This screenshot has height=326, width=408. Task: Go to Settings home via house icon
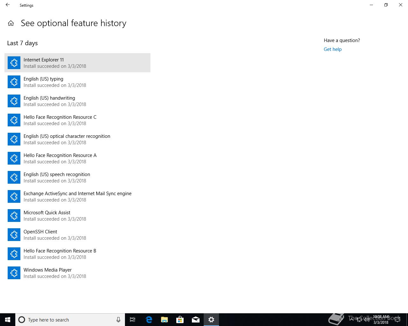tap(11, 23)
